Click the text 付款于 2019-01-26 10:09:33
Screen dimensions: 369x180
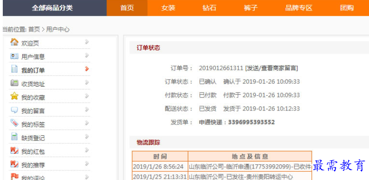point(261,95)
